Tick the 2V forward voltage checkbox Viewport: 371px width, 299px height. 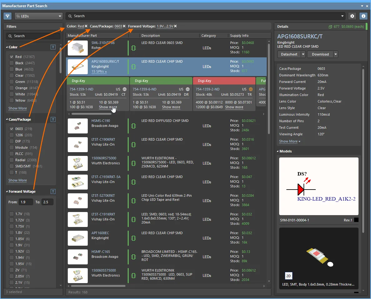(x=11, y=270)
